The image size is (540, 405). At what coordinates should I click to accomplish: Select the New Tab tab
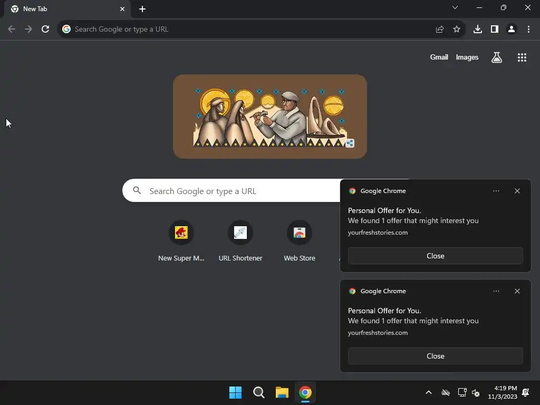[x=67, y=9]
